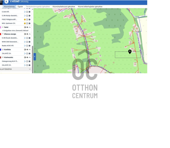The height and width of the screenshot is (148, 170).
Task: Switch to the Ügytár tab
Action: tap(20, 7)
